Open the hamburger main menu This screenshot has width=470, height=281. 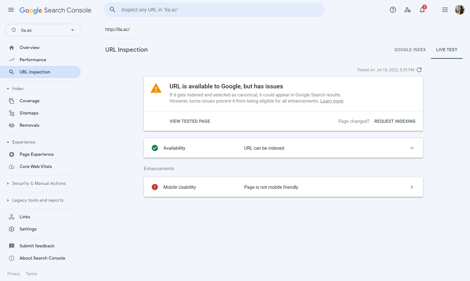click(11, 10)
